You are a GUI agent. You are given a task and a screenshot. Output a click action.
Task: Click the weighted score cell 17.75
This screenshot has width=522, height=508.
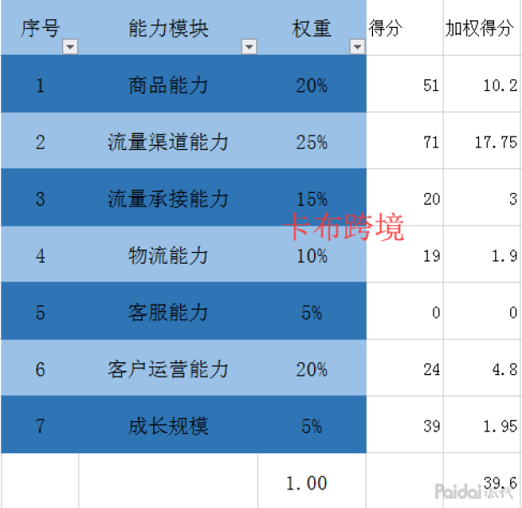click(x=482, y=142)
